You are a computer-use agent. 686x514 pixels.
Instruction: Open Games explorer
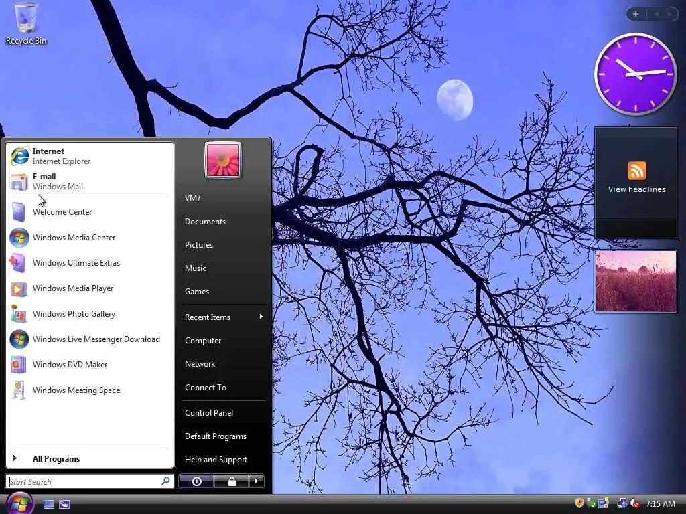click(x=224, y=292)
